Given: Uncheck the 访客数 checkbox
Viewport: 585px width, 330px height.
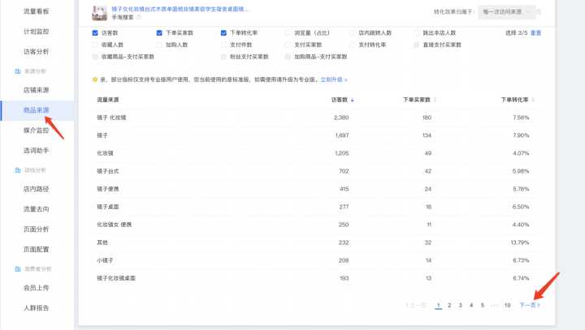Looking at the screenshot, I should pos(95,33).
